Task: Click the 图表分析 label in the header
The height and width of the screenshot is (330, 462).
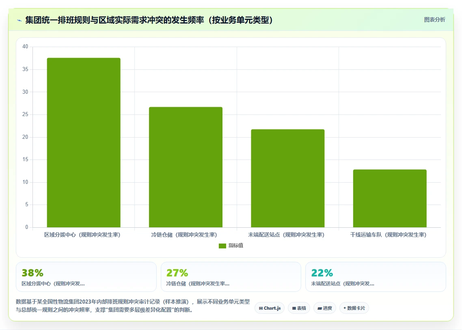Action: pyautogui.click(x=435, y=20)
